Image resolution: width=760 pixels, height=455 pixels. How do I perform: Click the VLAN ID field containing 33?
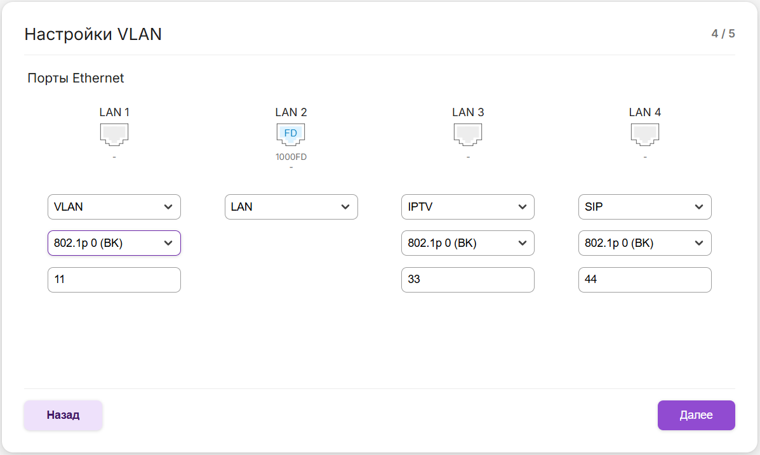click(x=468, y=280)
